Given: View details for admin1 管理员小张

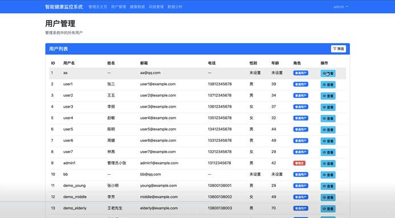Looking at the screenshot, I should coord(328,163).
